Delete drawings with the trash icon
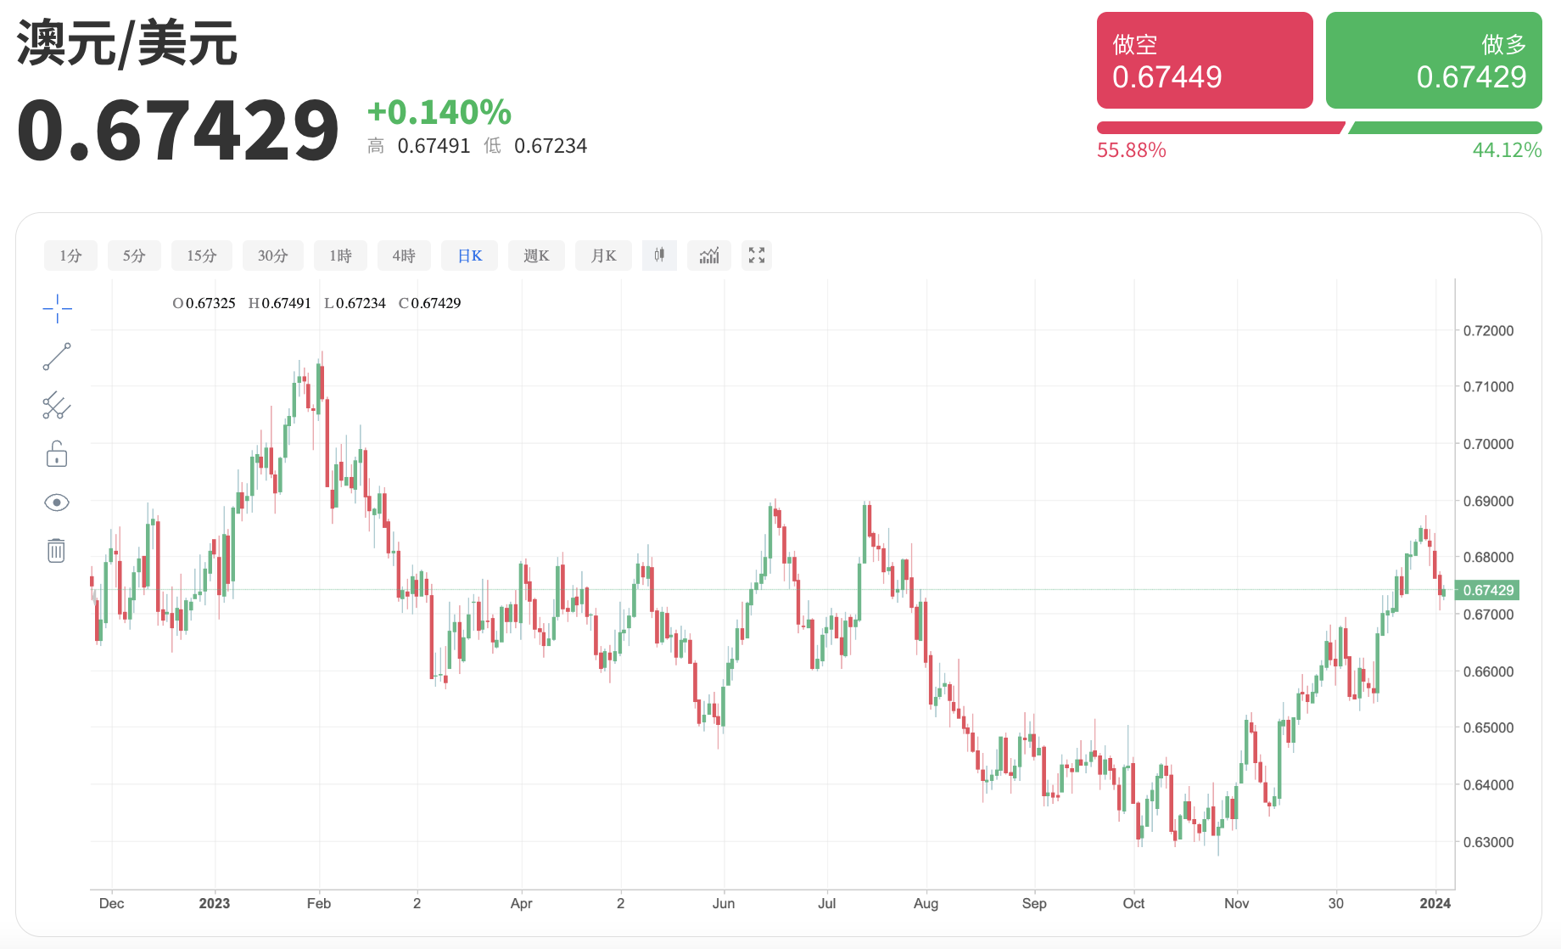Image resolution: width=1561 pixels, height=949 pixels. point(56,551)
